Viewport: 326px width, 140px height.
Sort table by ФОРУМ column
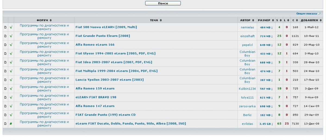coord(44,20)
